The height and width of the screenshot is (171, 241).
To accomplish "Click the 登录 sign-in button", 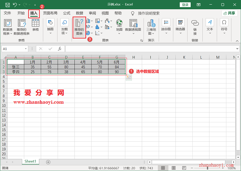I will 185,5.
